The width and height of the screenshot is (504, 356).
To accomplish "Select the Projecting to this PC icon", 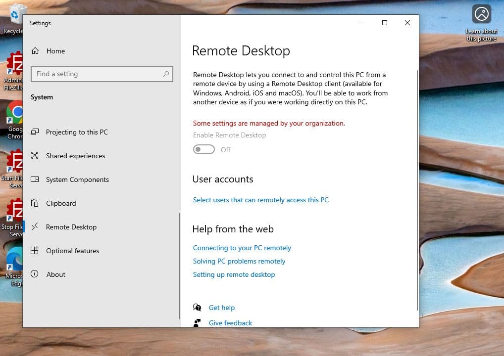I will pos(35,132).
